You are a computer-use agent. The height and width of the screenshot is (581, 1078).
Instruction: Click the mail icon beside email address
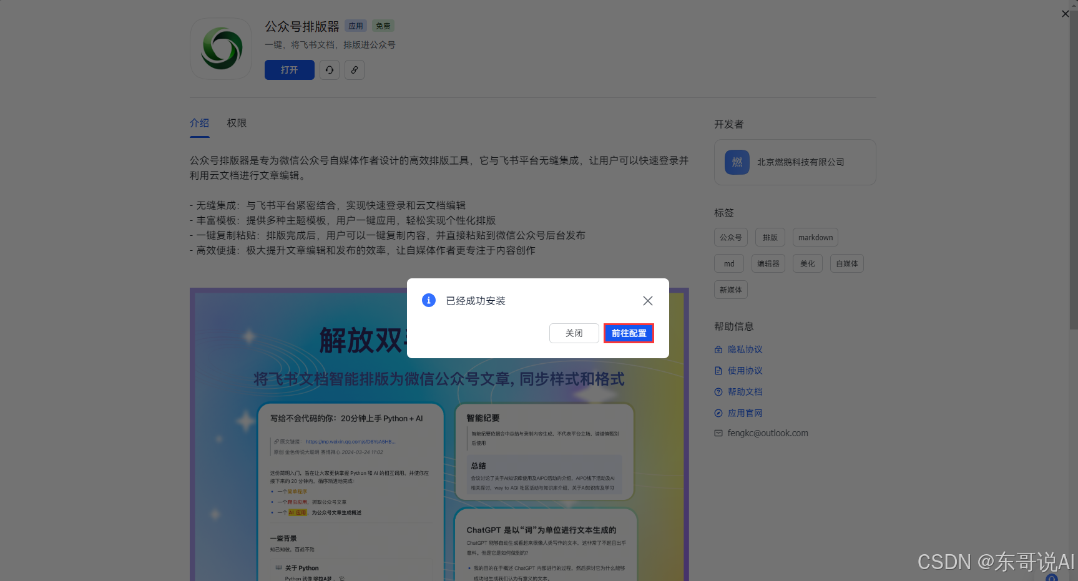[x=718, y=433]
